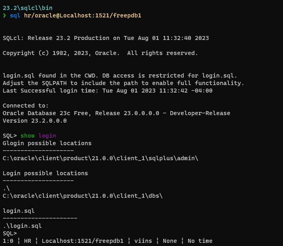Click the sqlplus\admin path line
This screenshot has height=246, width=283.
click(x=100, y=159)
